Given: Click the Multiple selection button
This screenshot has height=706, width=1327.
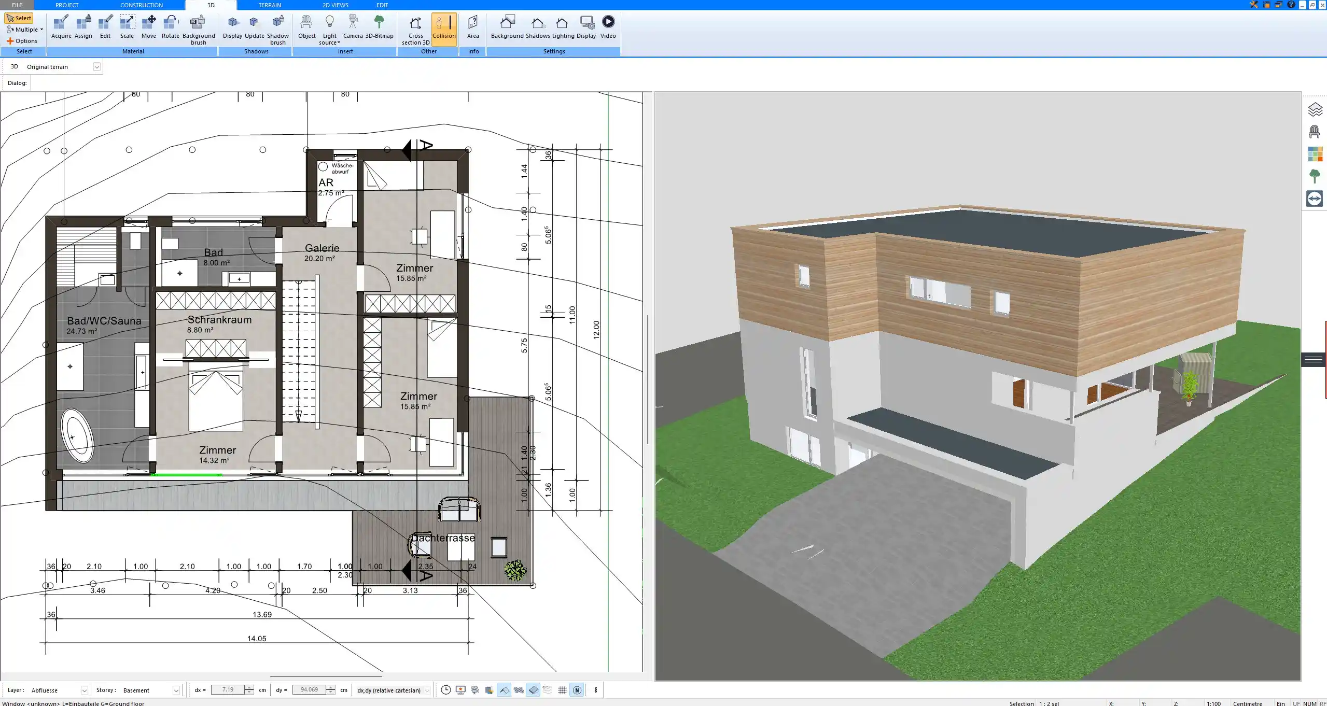Looking at the screenshot, I should [25, 30].
